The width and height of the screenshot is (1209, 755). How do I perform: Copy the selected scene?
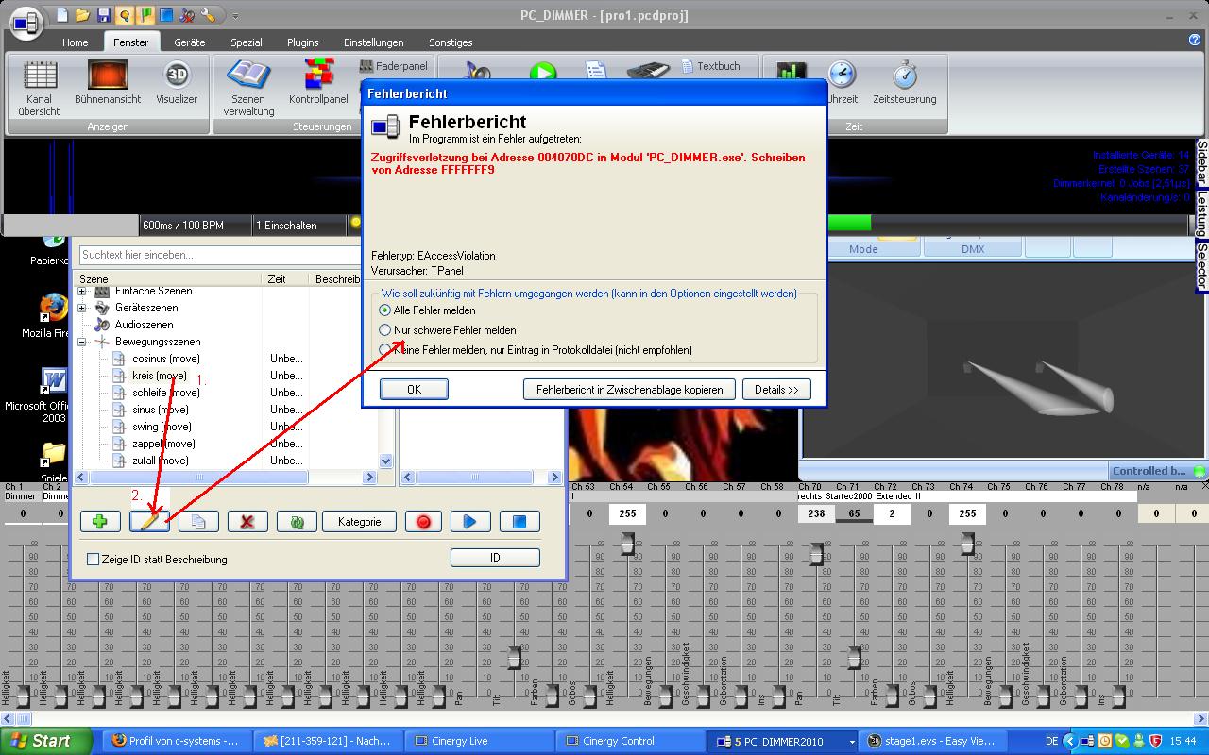198,521
